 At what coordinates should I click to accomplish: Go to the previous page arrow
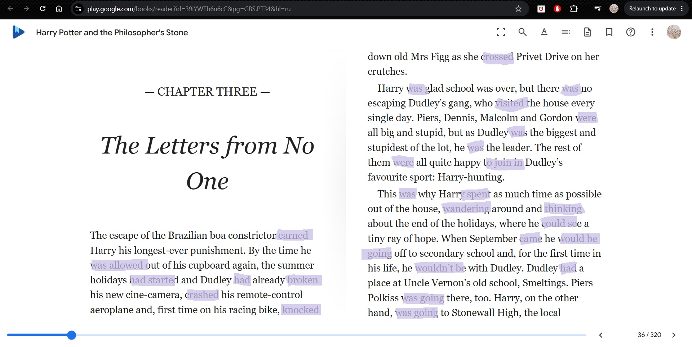click(601, 335)
